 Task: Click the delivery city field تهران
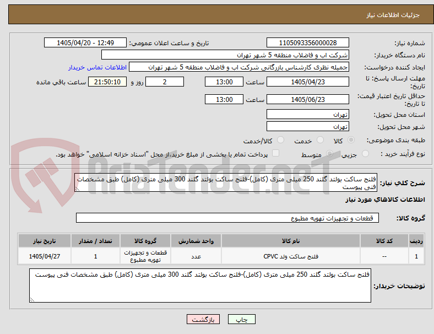click(308, 126)
